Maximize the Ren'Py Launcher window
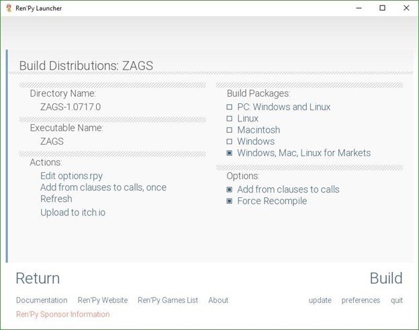 [382, 8]
